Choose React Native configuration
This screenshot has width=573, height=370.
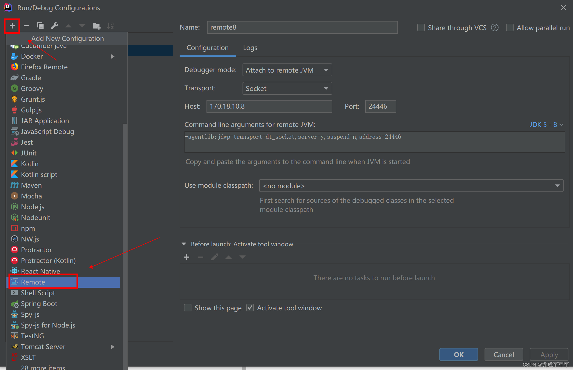[63, 271]
